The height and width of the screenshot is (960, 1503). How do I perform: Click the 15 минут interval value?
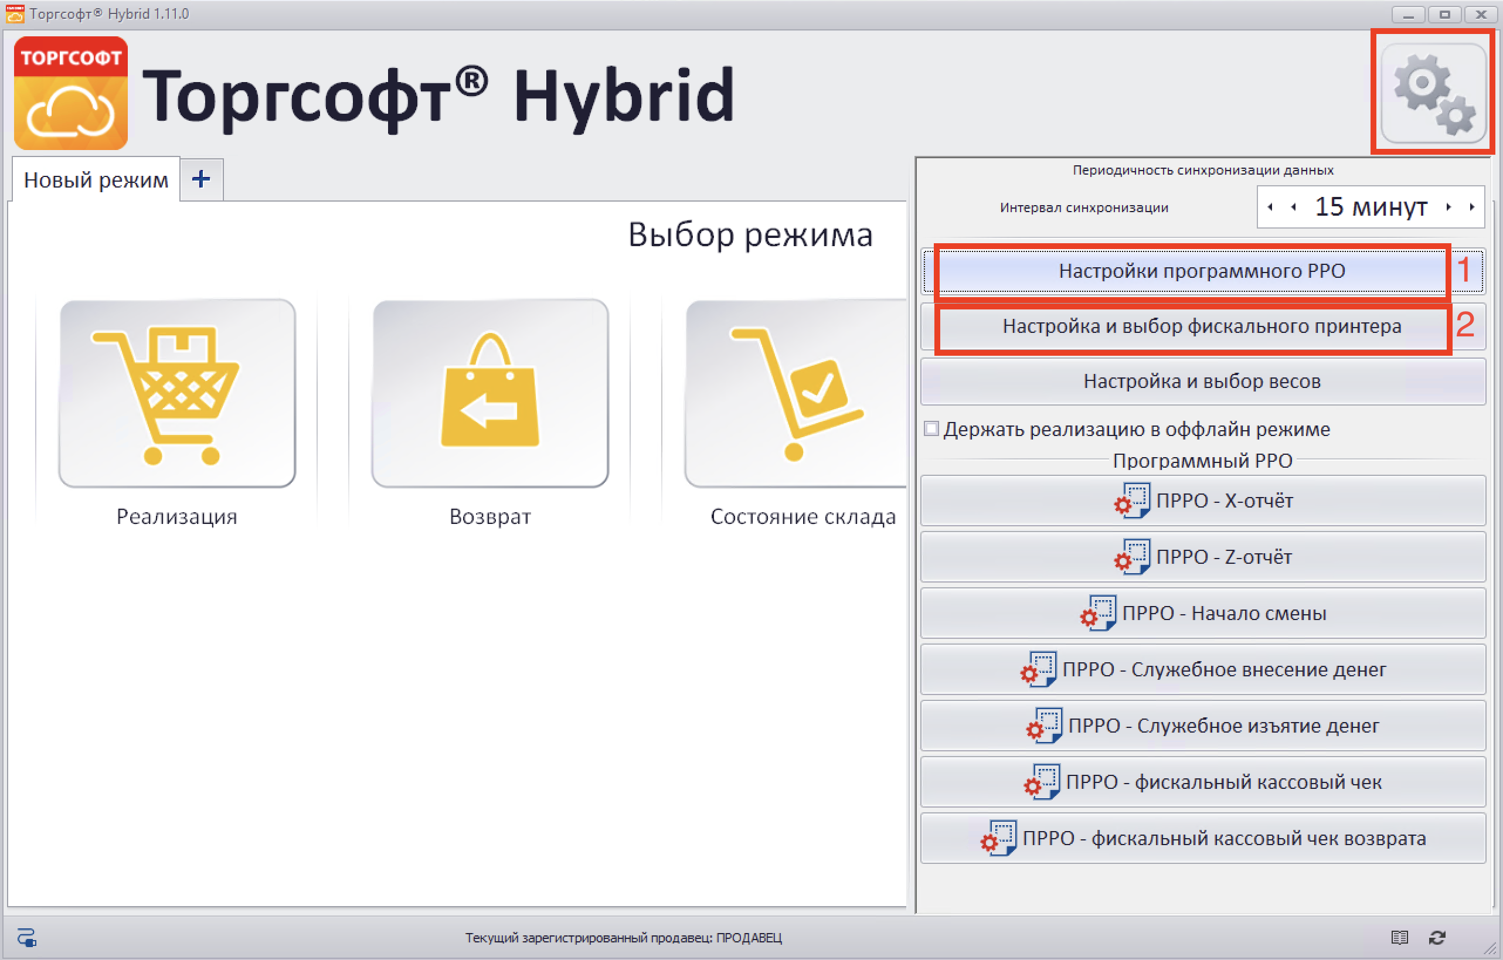[x=1371, y=207]
